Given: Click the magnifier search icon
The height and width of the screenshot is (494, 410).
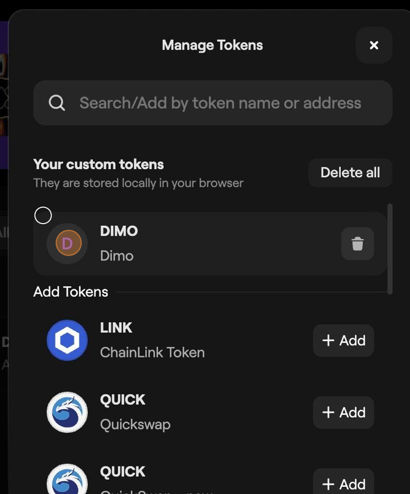Looking at the screenshot, I should click(x=57, y=102).
